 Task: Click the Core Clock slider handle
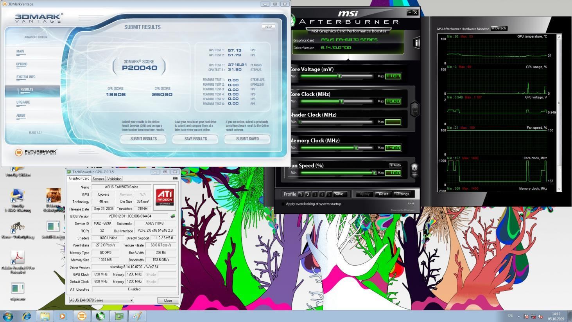(342, 101)
